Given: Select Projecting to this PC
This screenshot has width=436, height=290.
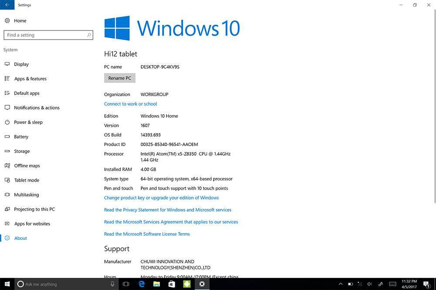Looking at the screenshot, I should (34, 209).
